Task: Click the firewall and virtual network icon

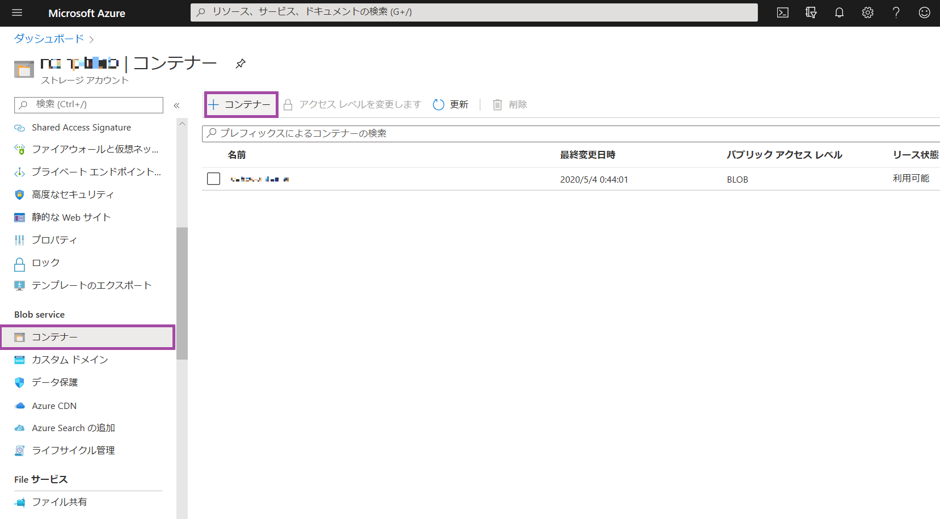Action: [x=19, y=149]
